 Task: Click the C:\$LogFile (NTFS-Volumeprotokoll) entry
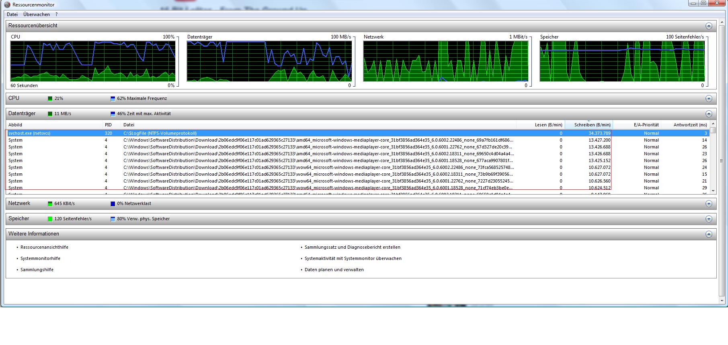[160, 133]
